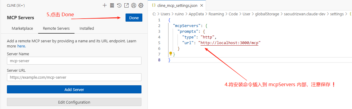Click the 'globalStorage' breadcrumb segment
Viewport: 352px width, 109px height.
[267, 14]
